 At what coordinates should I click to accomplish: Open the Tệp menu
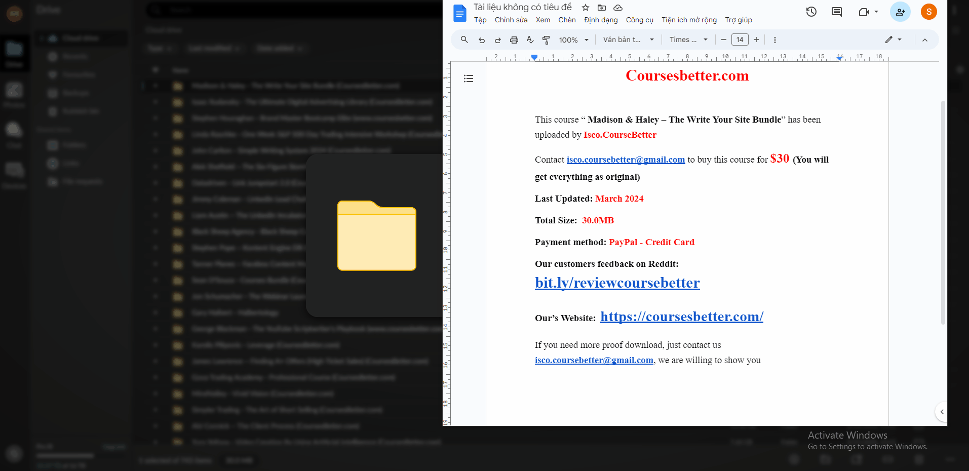(x=480, y=20)
